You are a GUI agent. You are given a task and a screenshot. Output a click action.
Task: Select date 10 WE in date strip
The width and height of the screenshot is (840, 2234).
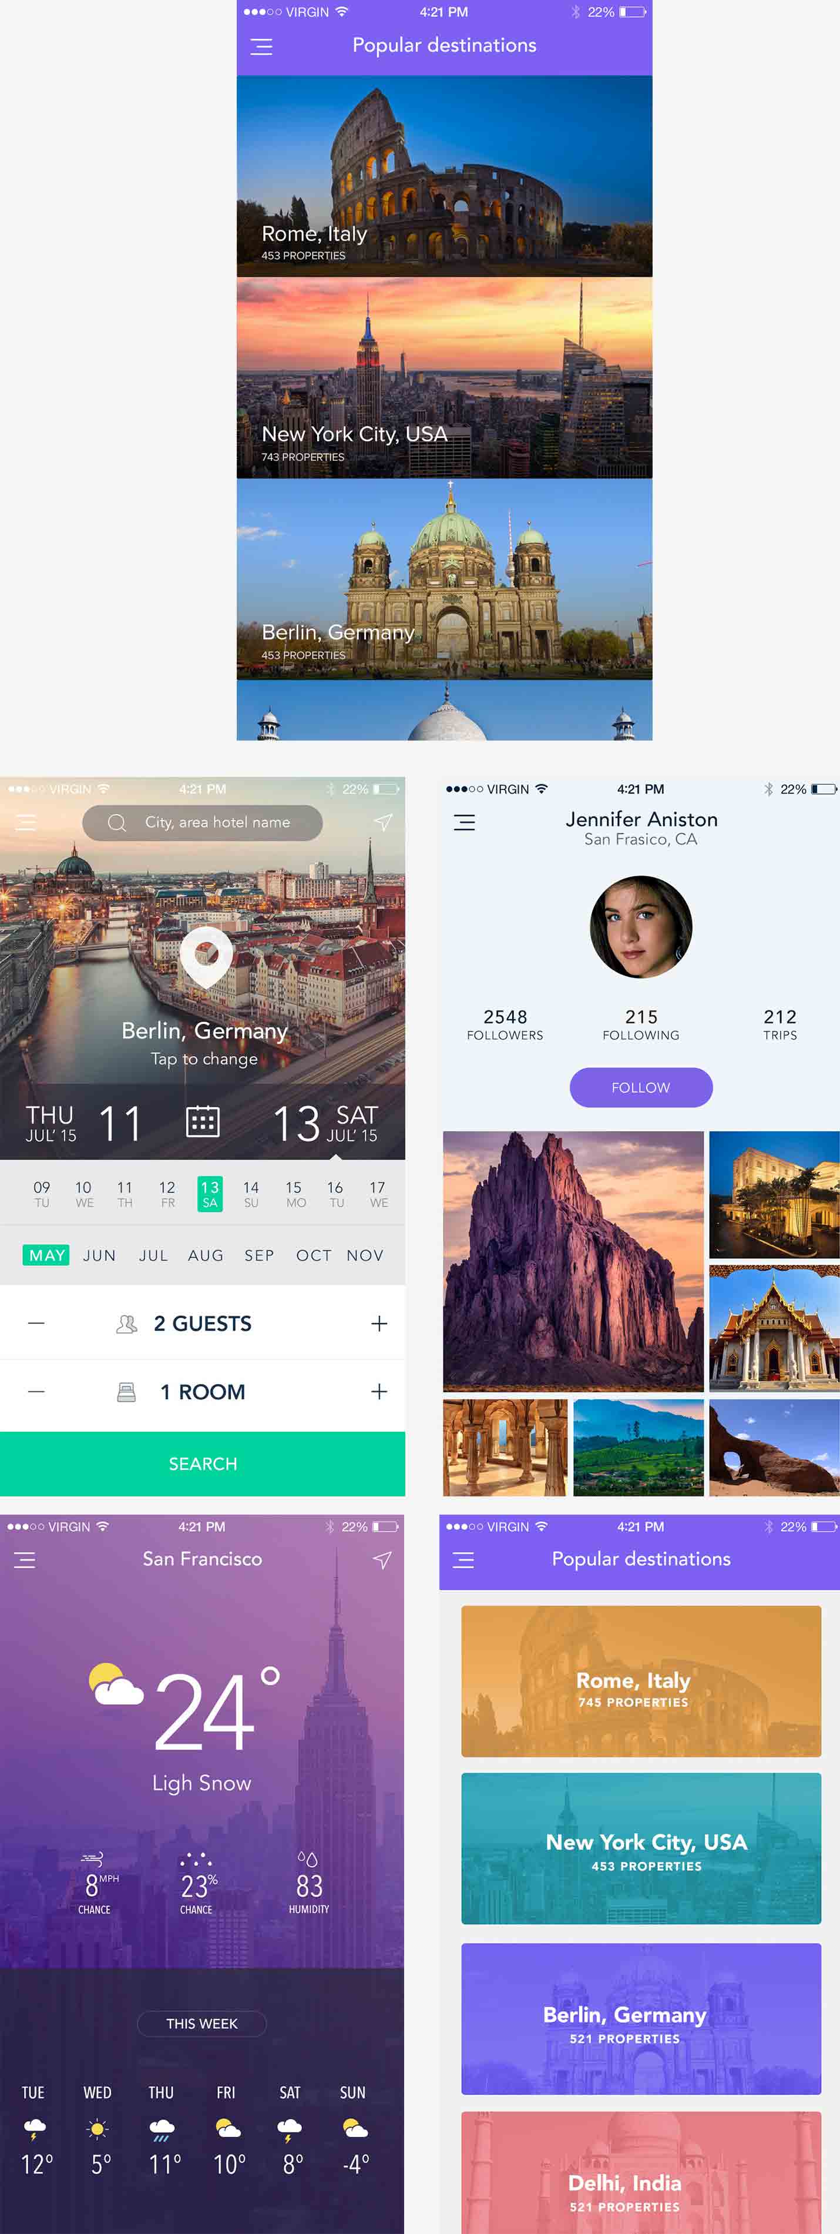84,1193
